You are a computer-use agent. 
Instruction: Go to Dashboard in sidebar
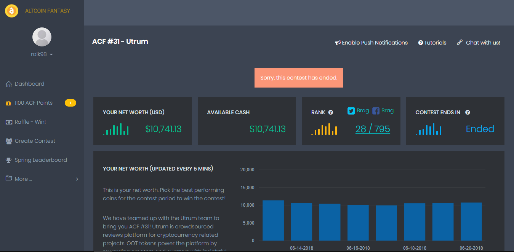tap(29, 84)
